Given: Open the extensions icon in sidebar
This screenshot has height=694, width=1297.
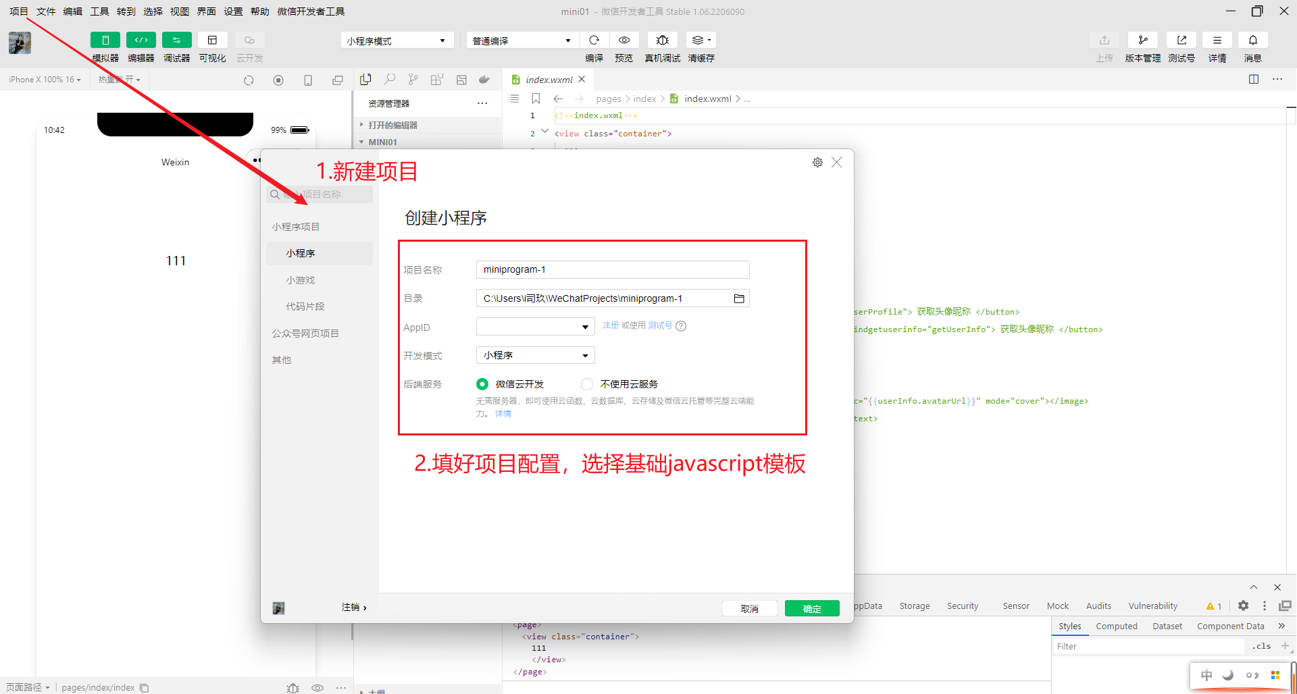Looking at the screenshot, I should [437, 80].
